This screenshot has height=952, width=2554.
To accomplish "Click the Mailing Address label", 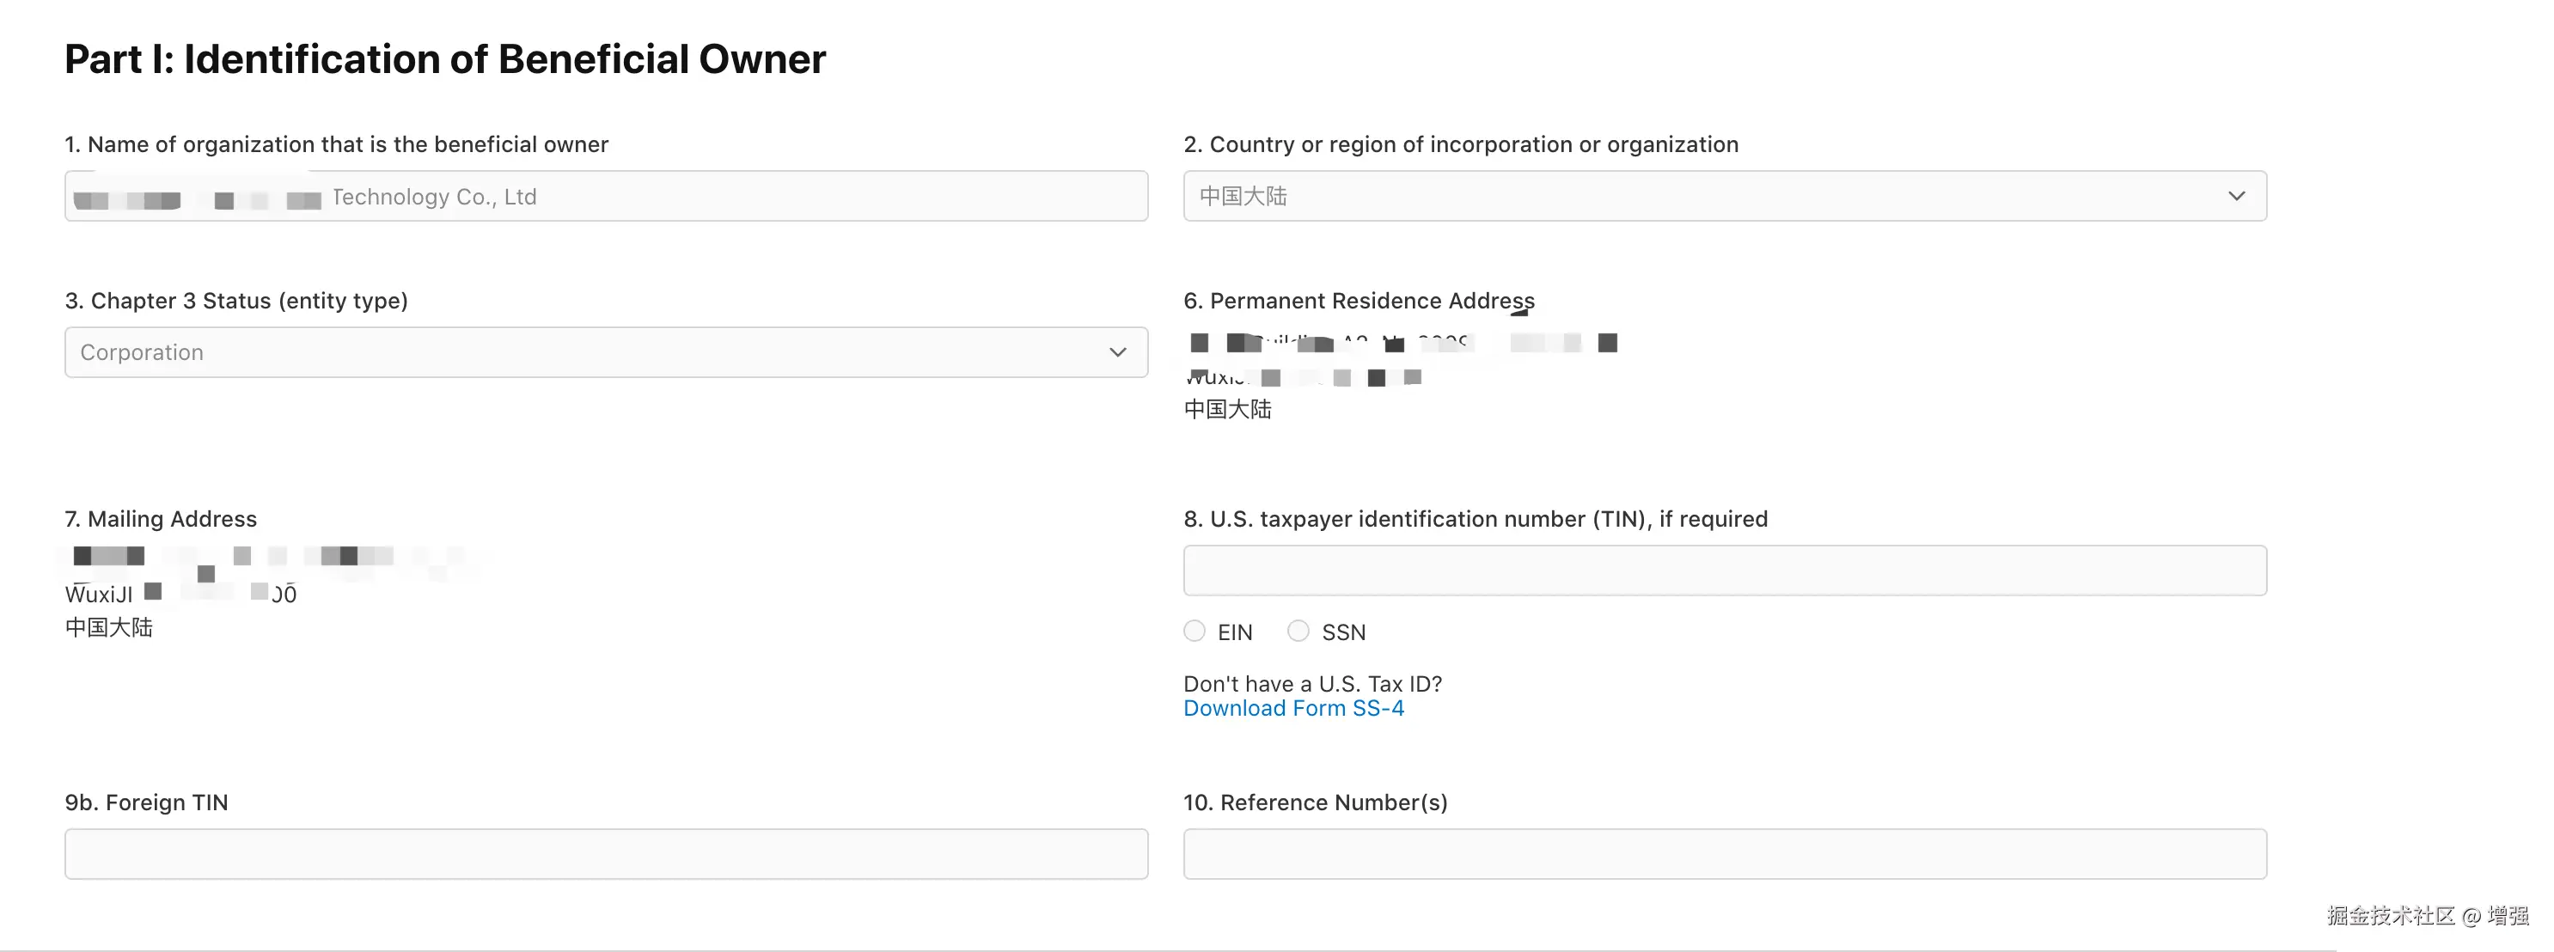I will pos(161,520).
